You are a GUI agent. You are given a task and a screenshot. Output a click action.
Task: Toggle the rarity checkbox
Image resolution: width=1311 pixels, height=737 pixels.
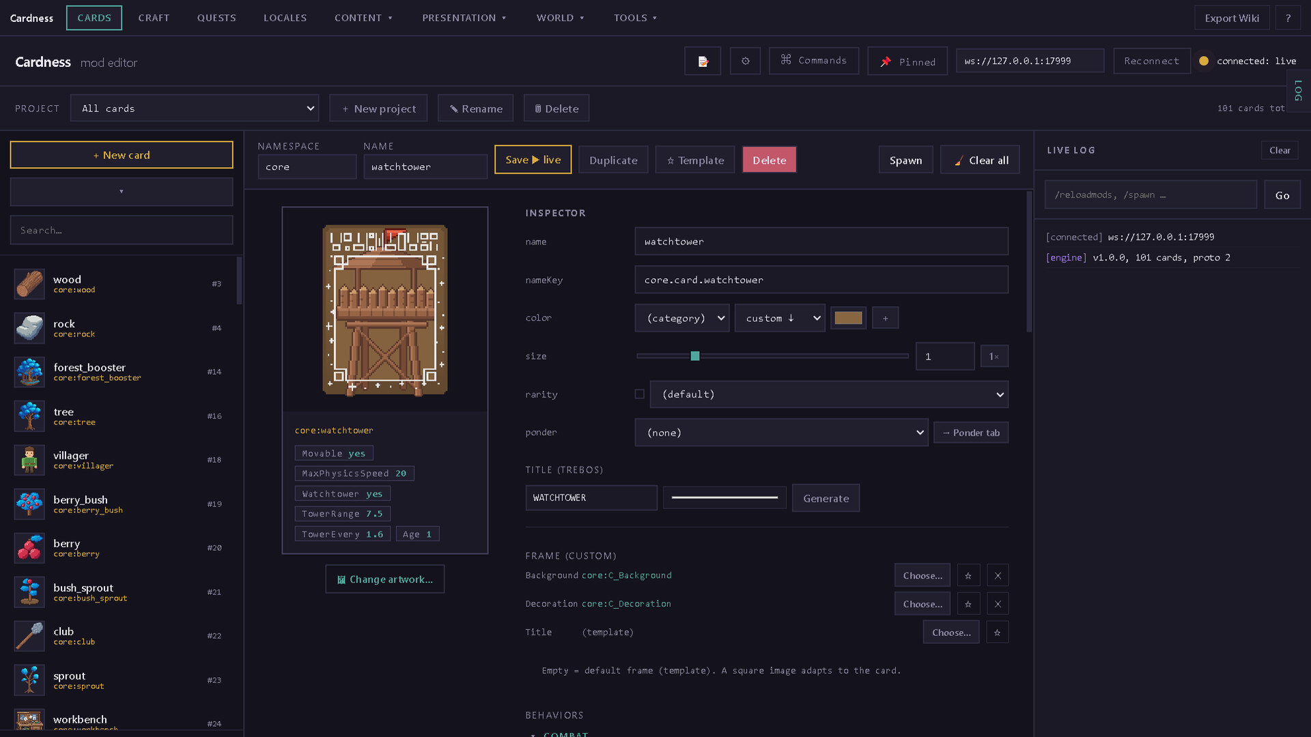point(640,394)
